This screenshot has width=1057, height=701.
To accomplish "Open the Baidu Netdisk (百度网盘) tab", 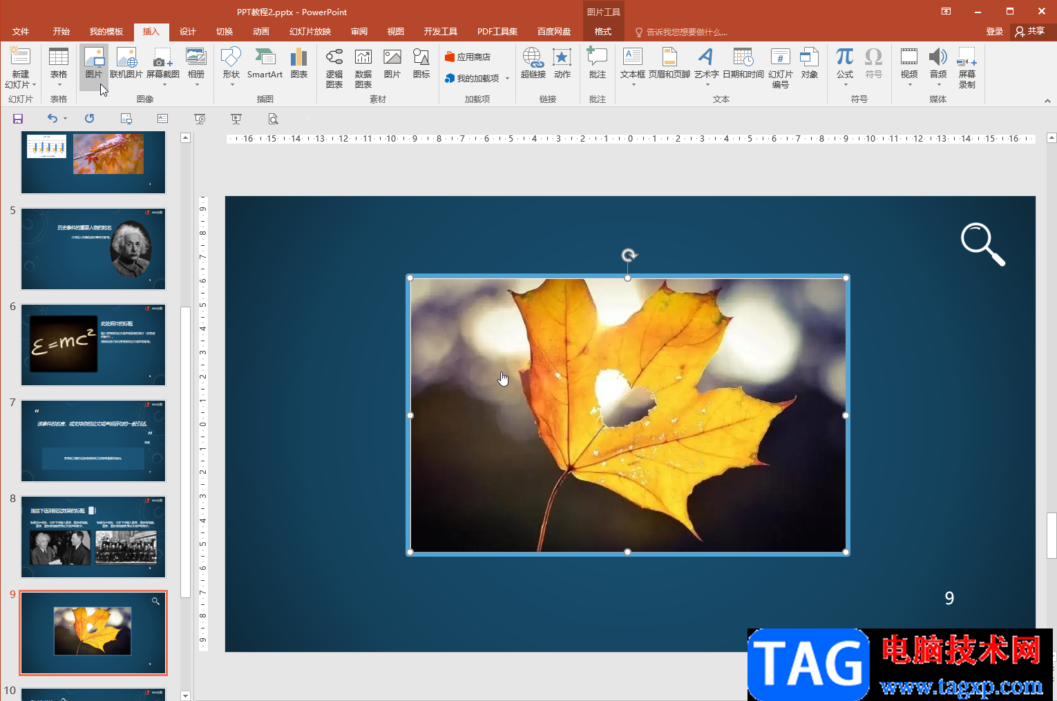I will [x=554, y=32].
